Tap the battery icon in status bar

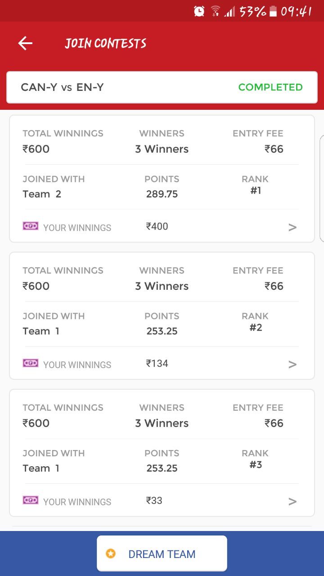273,12
